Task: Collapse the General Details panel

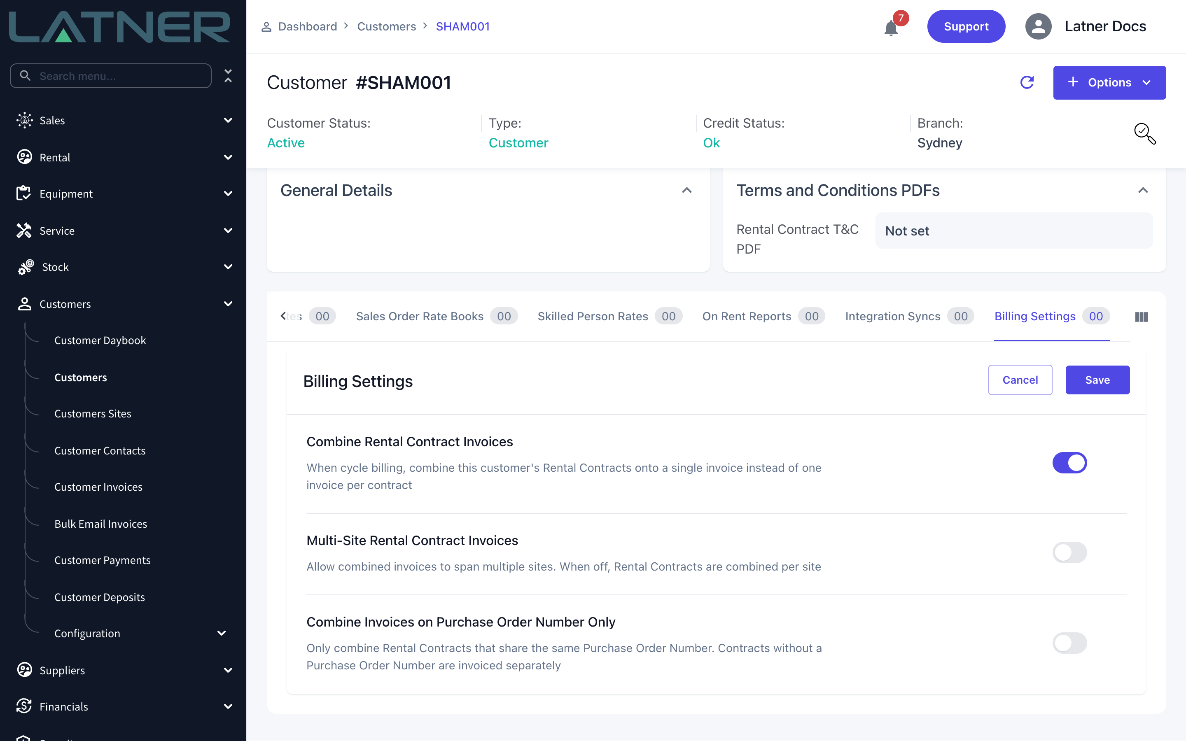Action: [x=686, y=190]
